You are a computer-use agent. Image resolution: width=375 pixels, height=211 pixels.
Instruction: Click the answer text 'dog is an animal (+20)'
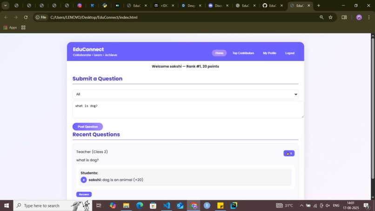[123, 180]
